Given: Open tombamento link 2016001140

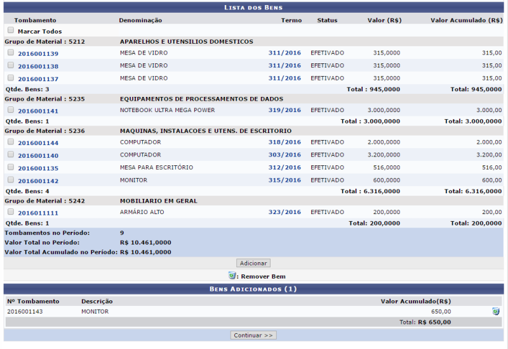Looking at the screenshot, I should click(x=38, y=155).
